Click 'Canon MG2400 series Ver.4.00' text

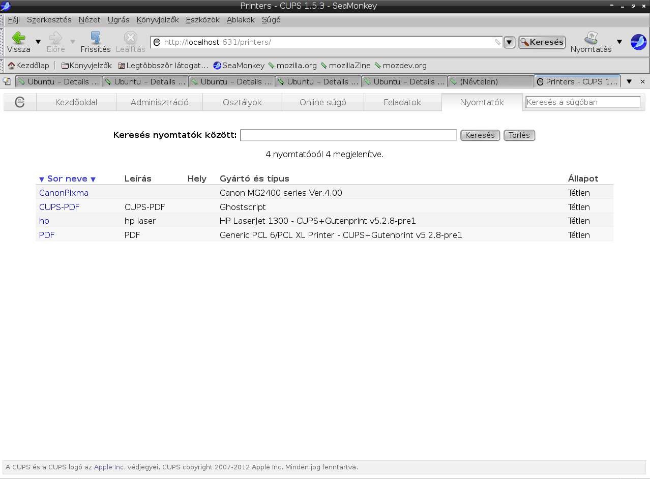(x=281, y=193)
